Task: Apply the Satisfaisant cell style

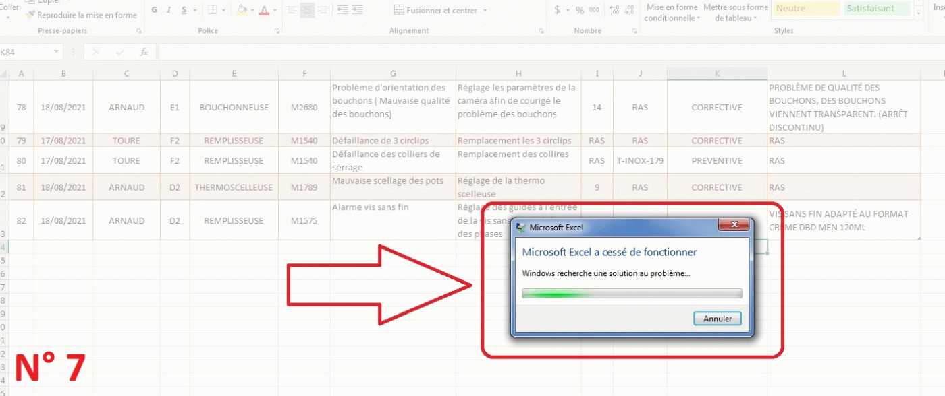Action: click(x=876, y=9)
